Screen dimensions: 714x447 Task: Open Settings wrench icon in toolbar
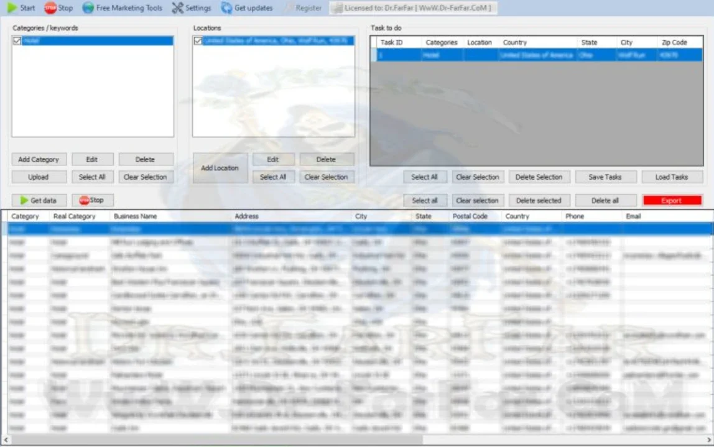(178, 7)
